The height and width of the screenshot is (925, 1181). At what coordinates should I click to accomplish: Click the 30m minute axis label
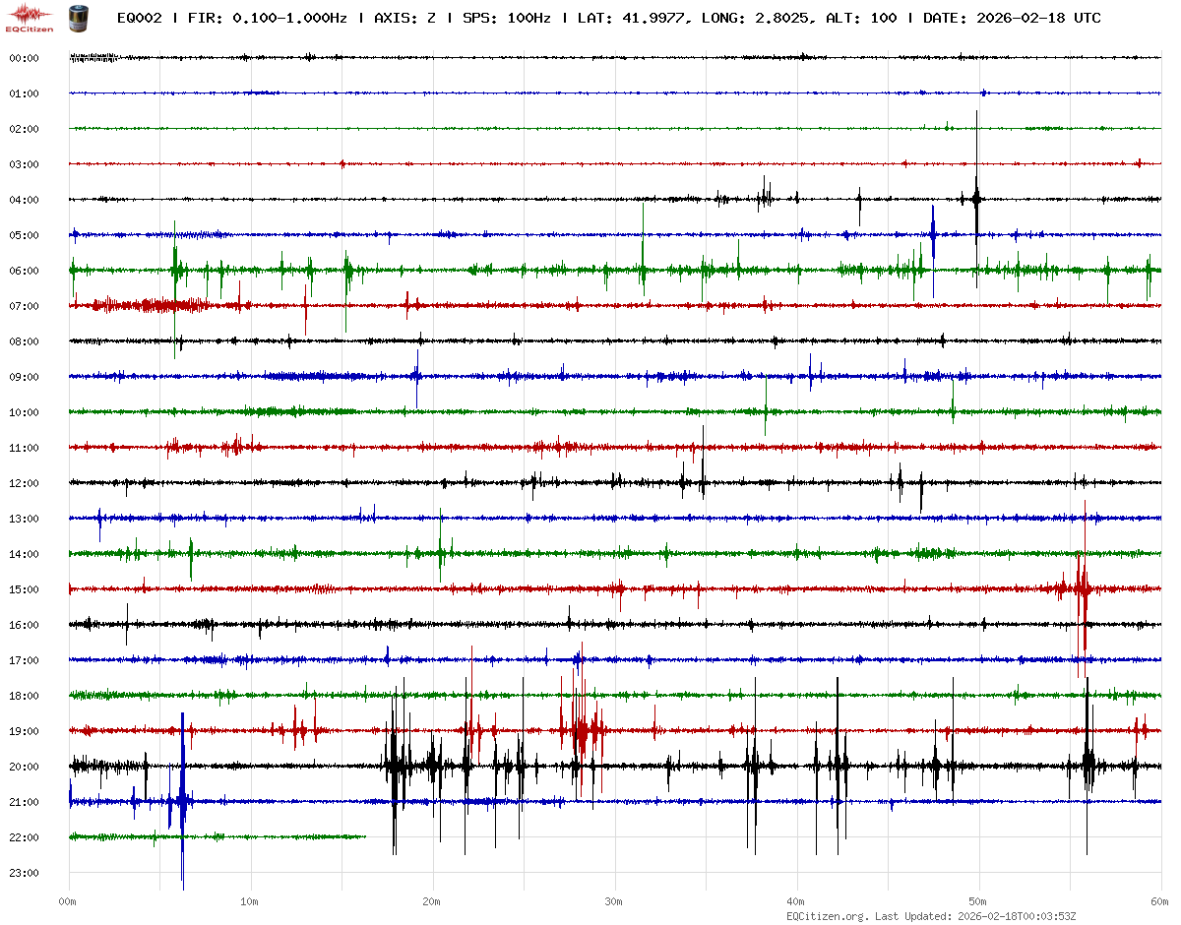point(614,901)
